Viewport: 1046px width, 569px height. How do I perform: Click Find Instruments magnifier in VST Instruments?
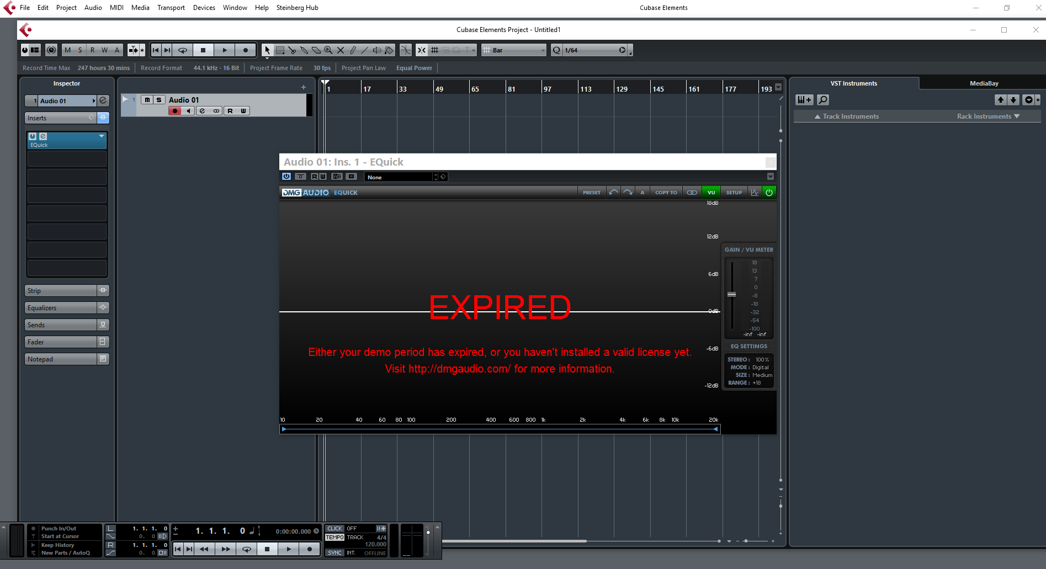tap(823, 100)
